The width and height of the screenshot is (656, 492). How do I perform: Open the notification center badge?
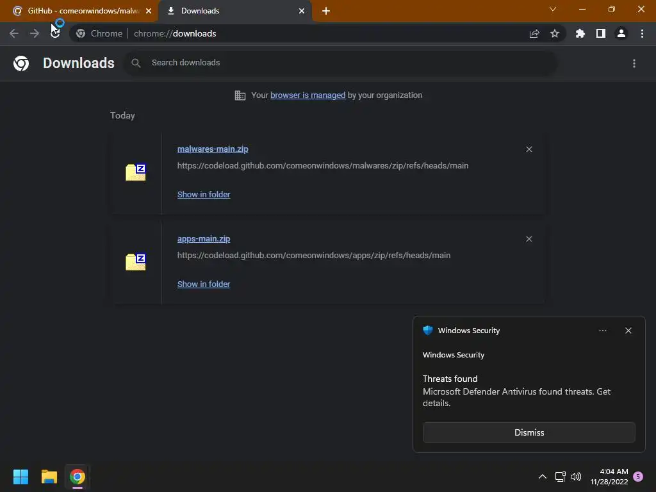coord(638,477)
